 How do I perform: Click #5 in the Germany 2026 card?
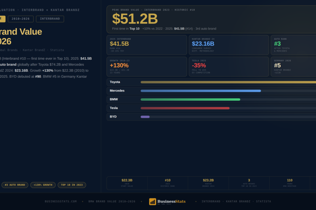click(x=277, y=65)
